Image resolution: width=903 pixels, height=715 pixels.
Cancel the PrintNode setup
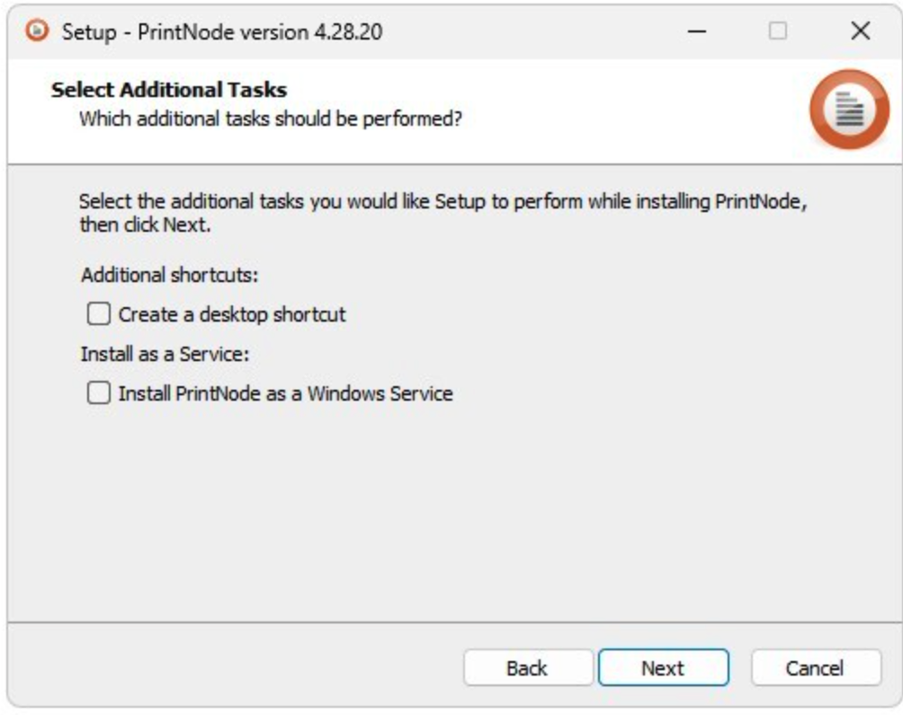(x=815, y=668)
